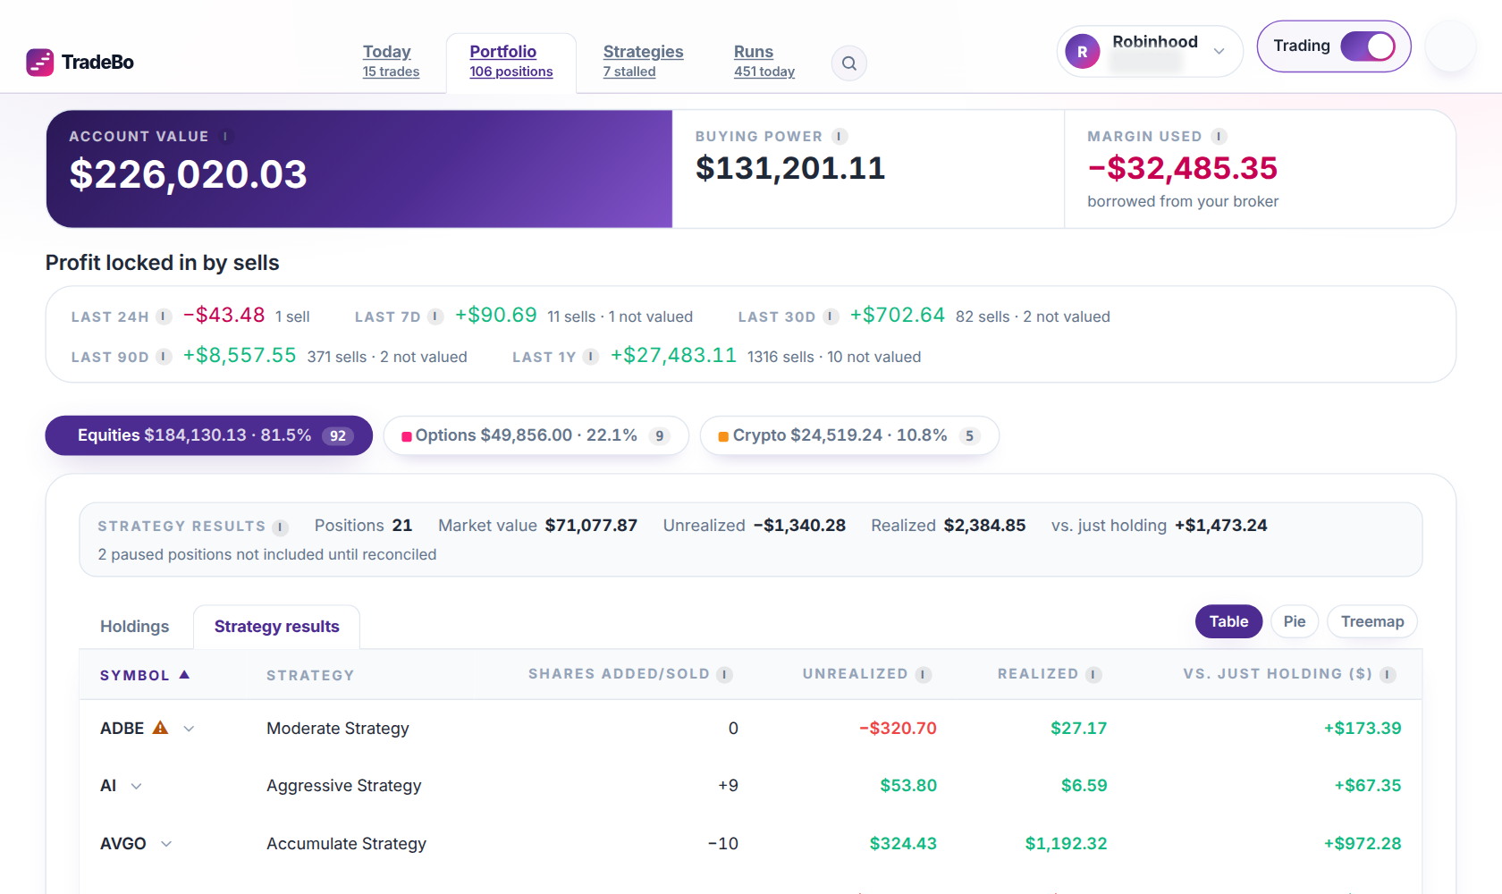Screen dimensions: 1502x894
Task: Click the Aggressive Strategy cell for AI
Action: point(344,786)
